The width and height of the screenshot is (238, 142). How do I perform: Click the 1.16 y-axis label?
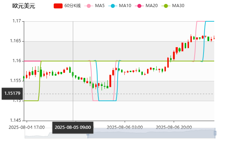(x=17, y=61)
